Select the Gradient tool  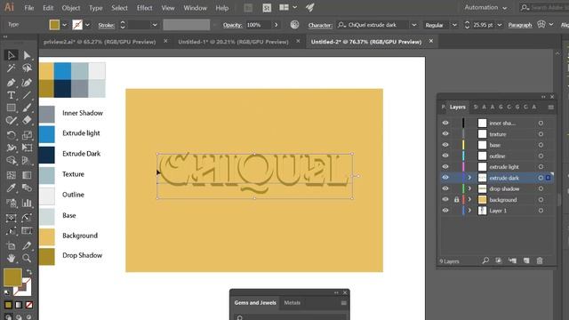tap(27, 175)
